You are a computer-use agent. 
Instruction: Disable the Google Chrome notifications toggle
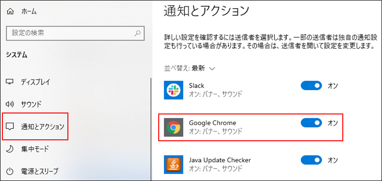[311, 123]
